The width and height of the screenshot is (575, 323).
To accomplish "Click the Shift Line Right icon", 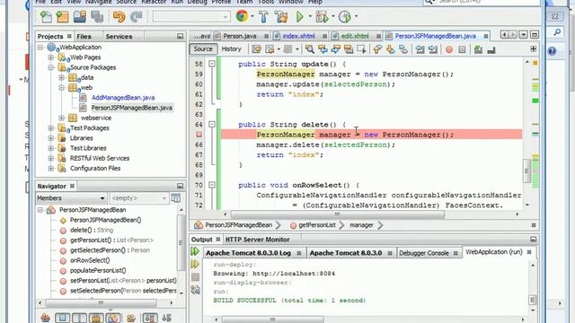I will pos(433,49).
